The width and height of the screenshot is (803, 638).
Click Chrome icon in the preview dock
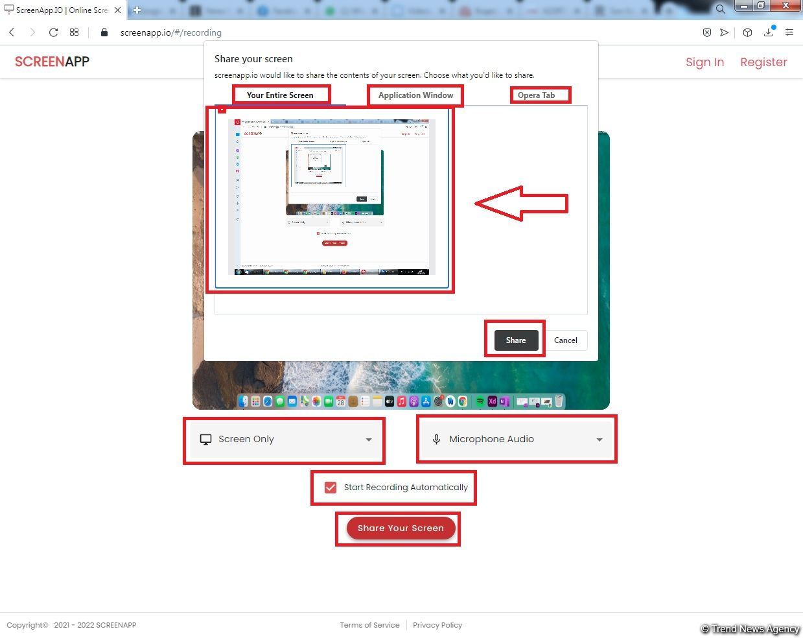click(x=463, y=401)
